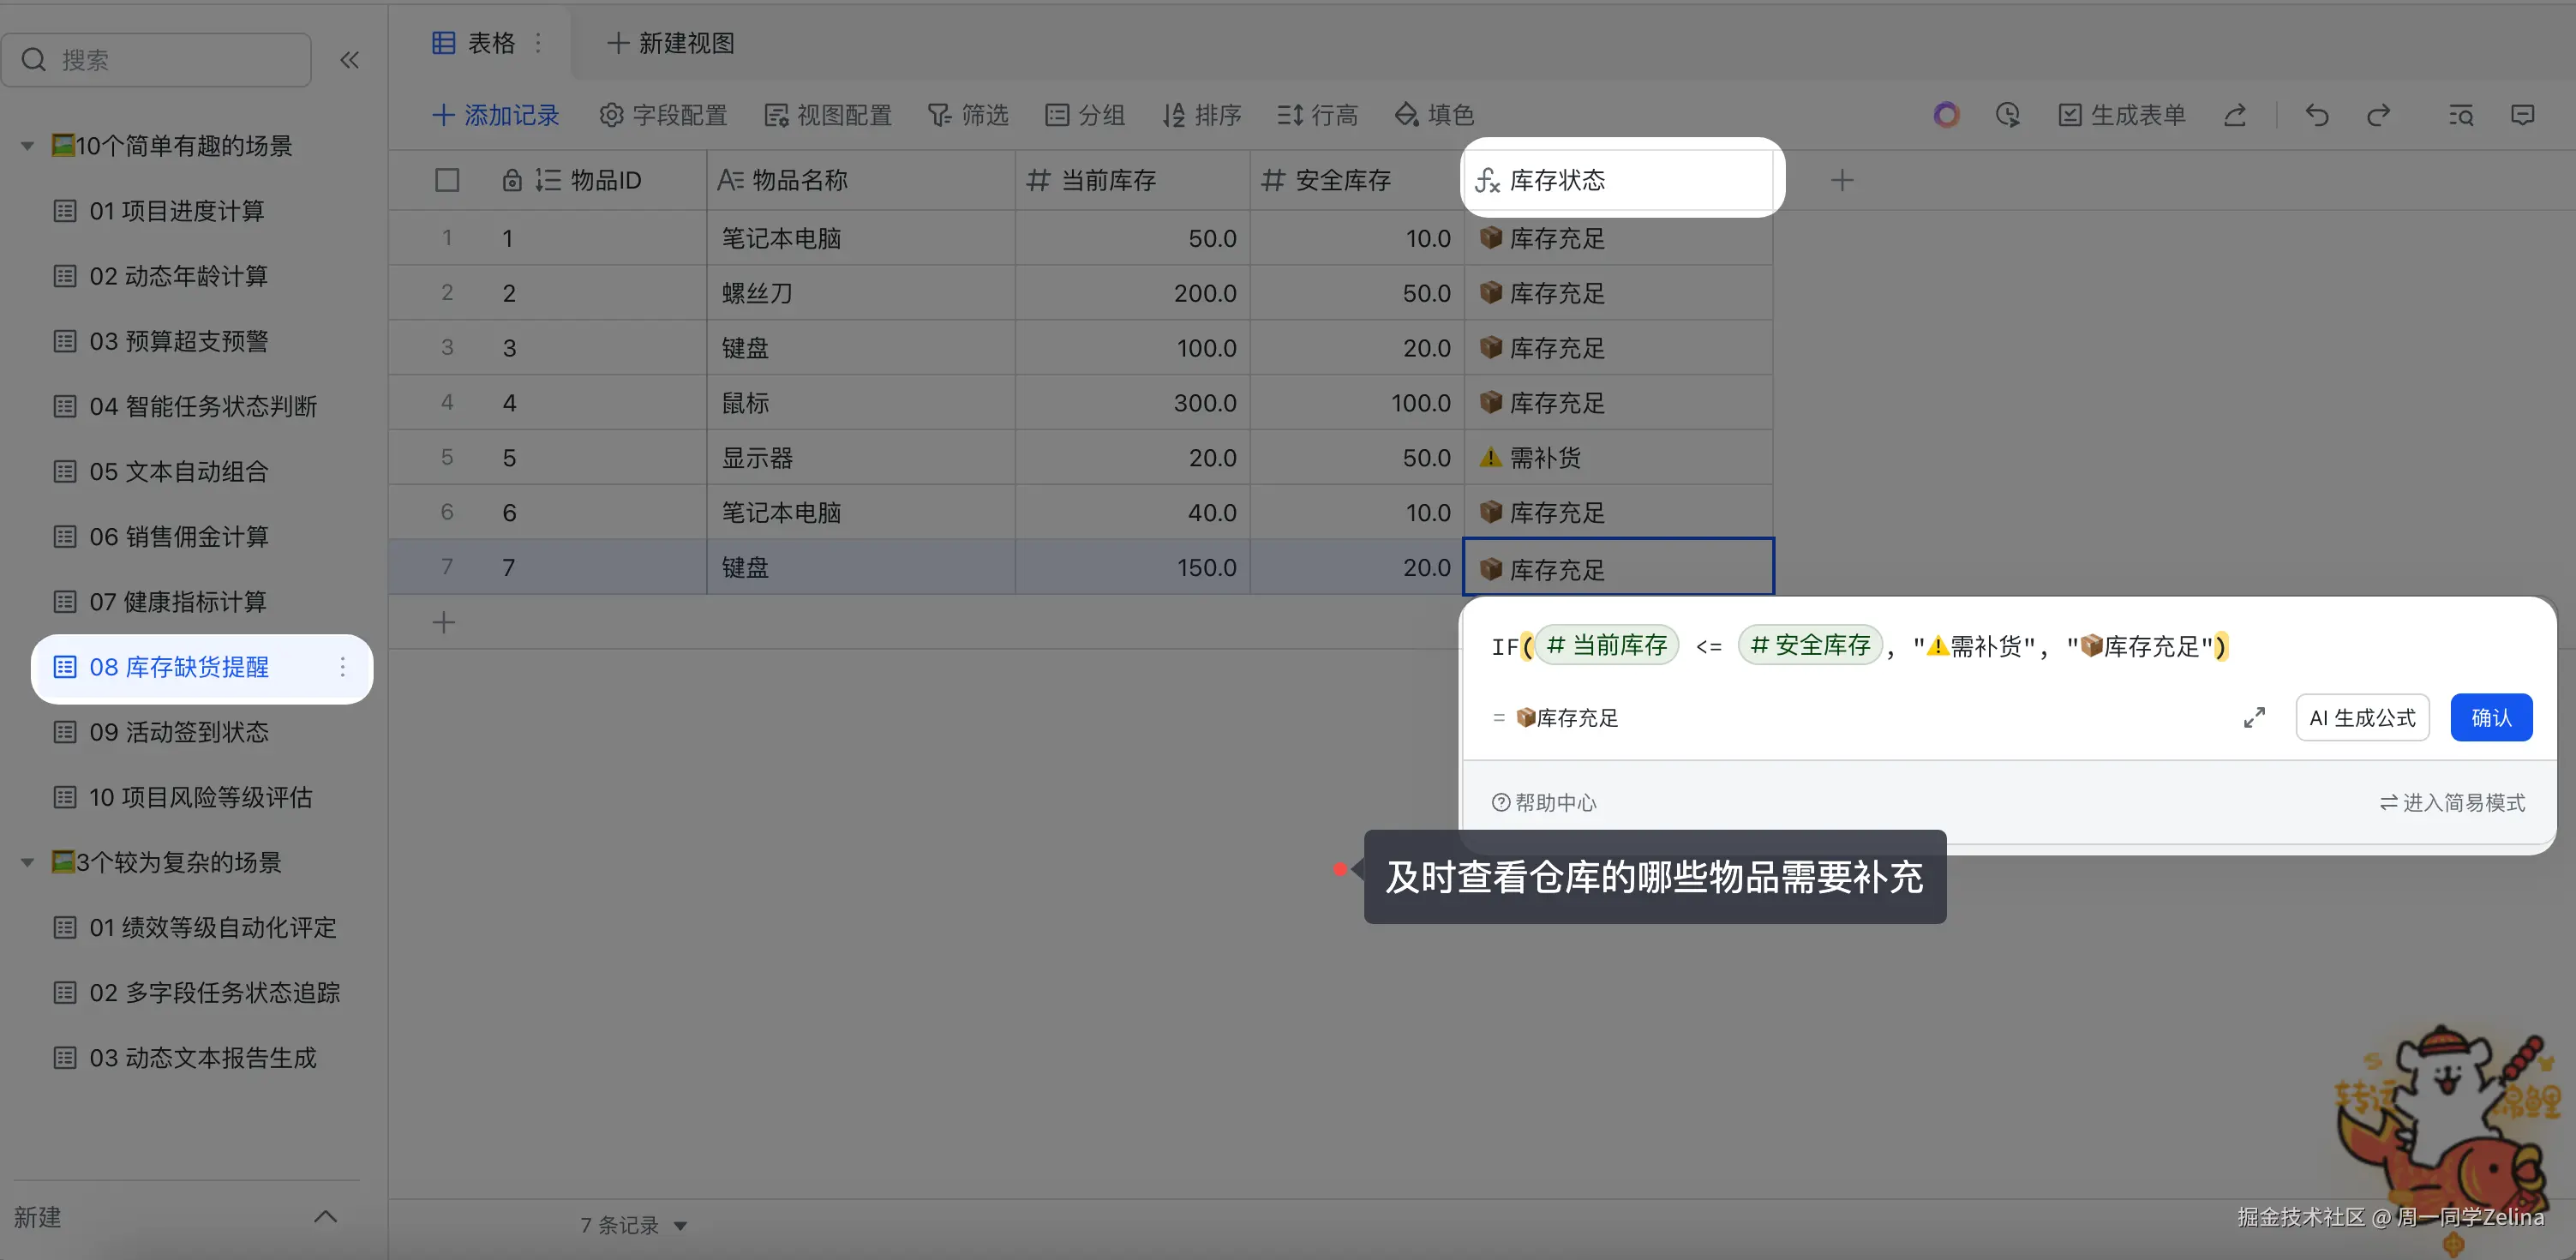Select the 显示器 item name cell
2576x1260 pixels.
point(861,458)
